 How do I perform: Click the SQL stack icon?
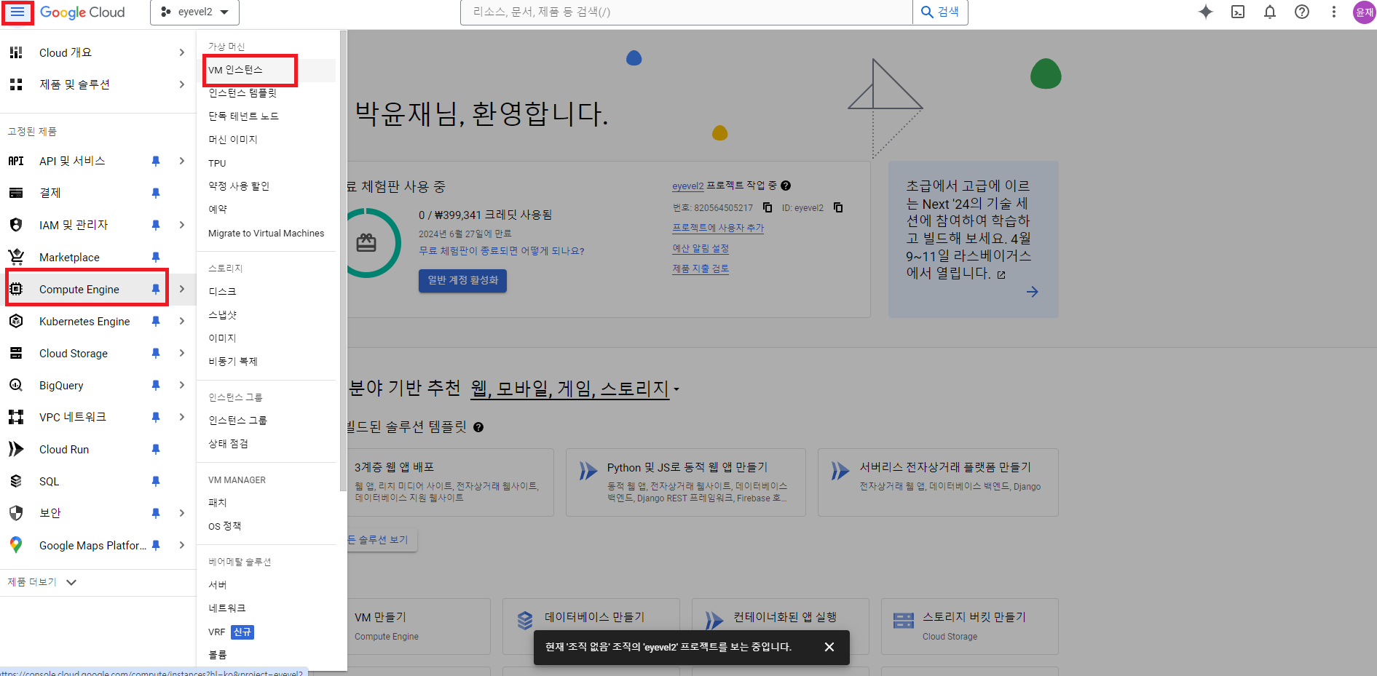(x=16, y=481)
